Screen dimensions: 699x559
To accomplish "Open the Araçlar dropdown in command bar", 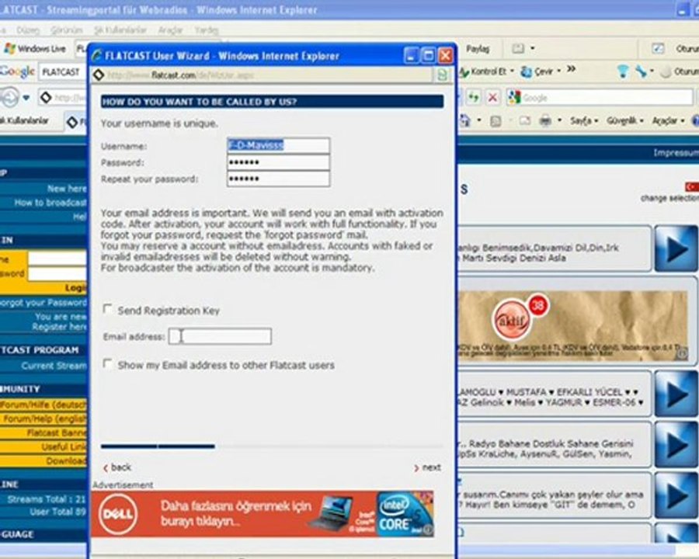I will pos(668,120).
